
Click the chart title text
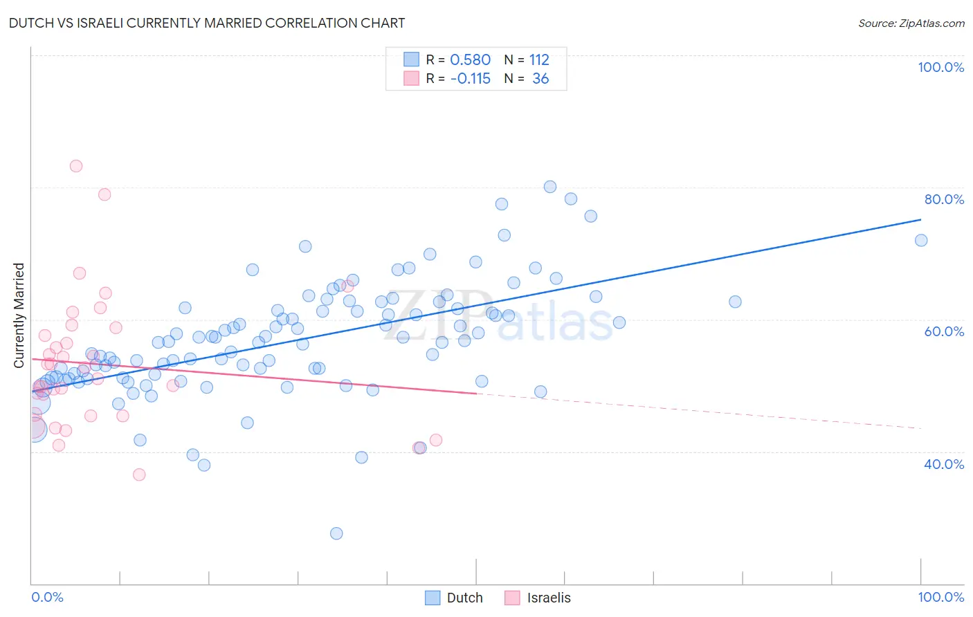point(207,23)
